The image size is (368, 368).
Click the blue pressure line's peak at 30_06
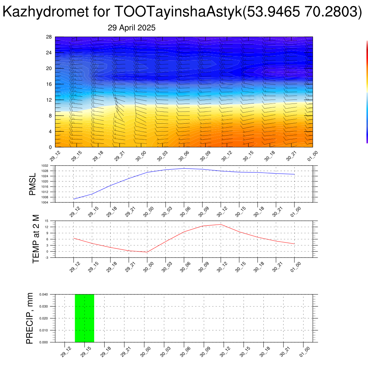pos(184,168)
